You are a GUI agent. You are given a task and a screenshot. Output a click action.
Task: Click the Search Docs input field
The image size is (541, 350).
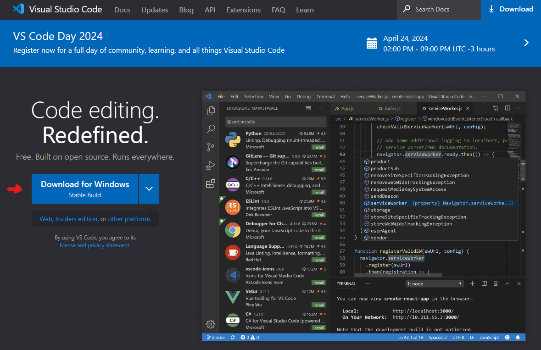439,10
